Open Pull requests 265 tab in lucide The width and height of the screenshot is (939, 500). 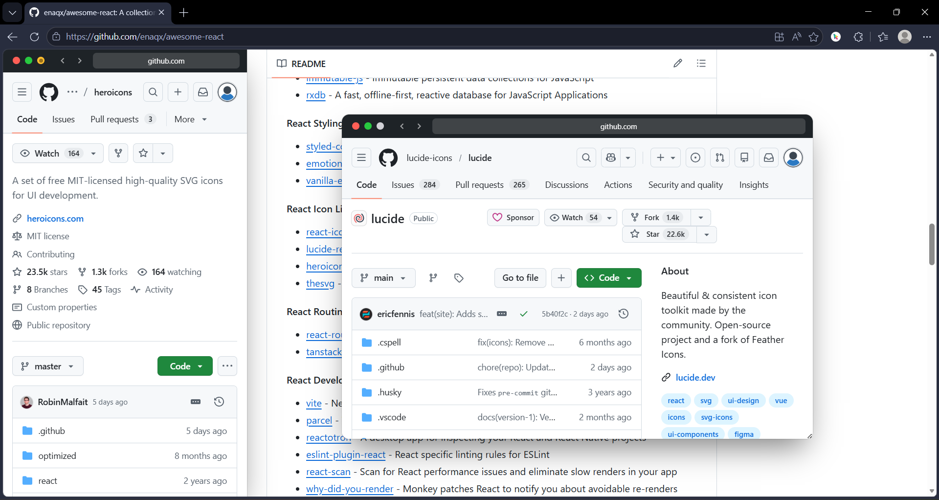[x=492, y=185]
